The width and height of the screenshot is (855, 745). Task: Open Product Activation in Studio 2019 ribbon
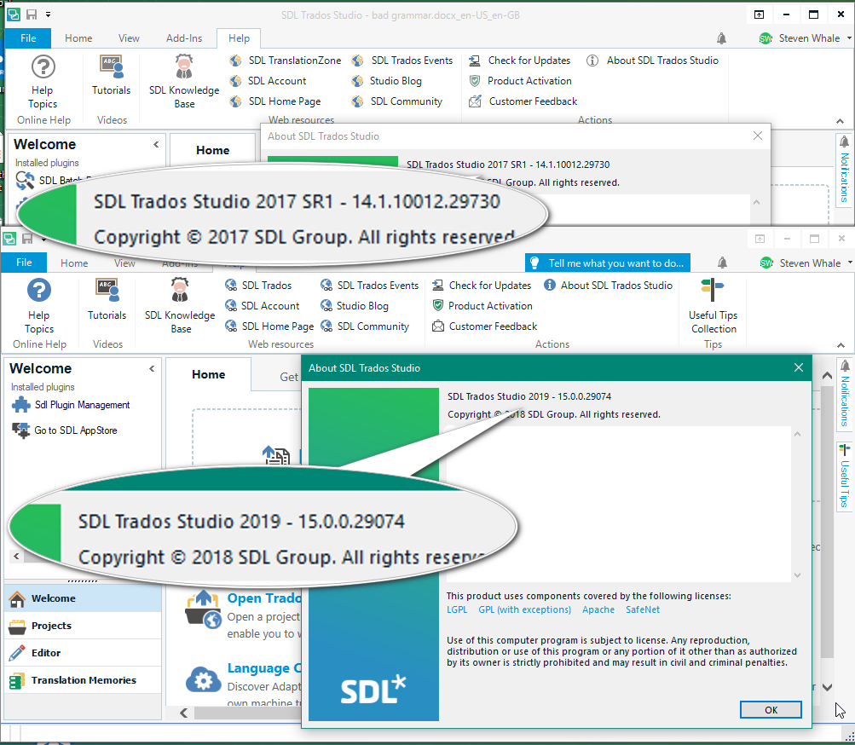tap(482, 306)
